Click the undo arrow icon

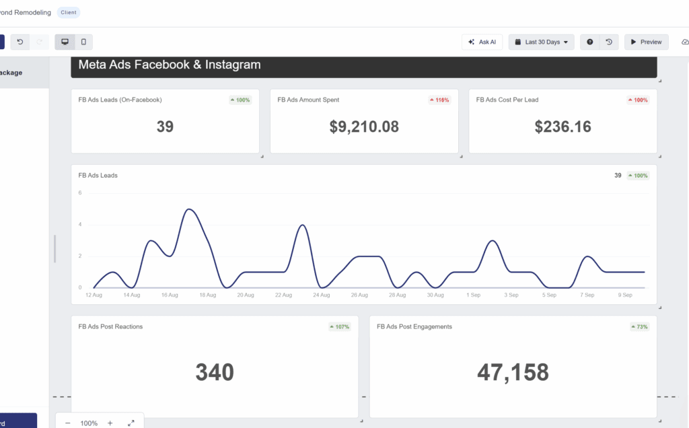coord(20,42)
